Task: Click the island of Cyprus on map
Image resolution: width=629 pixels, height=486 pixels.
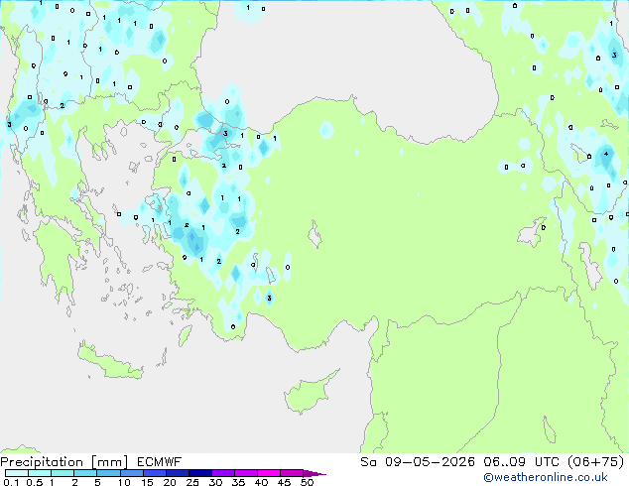Action: coord(309,392)
